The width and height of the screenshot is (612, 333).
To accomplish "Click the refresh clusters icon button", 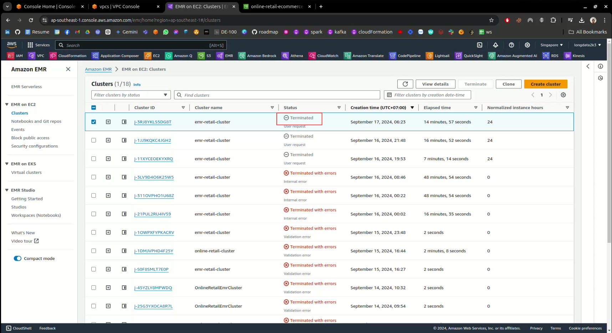I will (405, 84).
